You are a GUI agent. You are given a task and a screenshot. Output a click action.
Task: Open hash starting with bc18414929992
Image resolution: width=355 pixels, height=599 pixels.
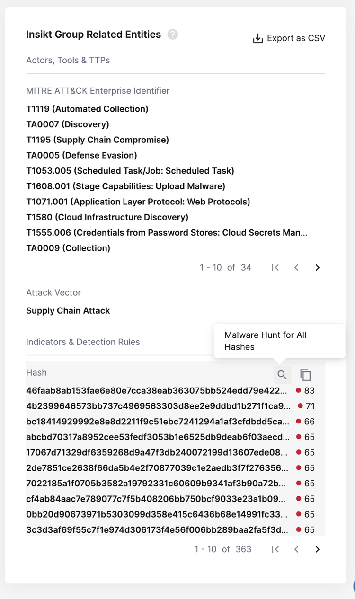pyautogui.click(x=156, y=422)
